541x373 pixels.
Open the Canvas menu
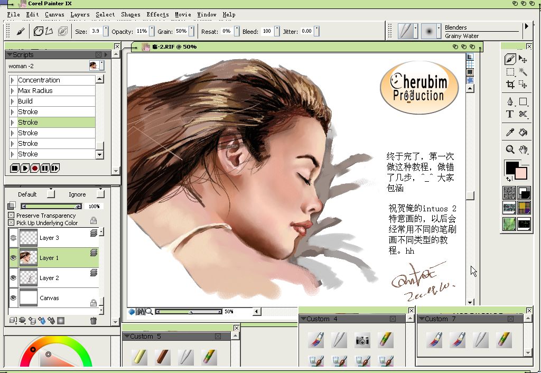click(54, 14)
